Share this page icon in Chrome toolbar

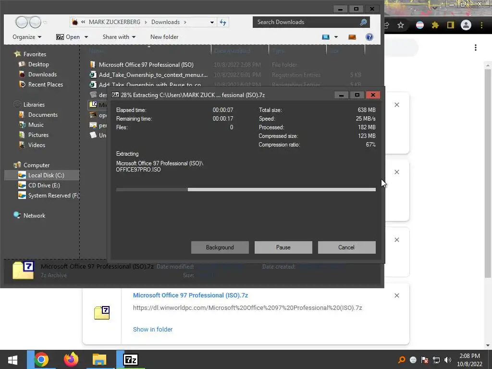pos(387,25)
